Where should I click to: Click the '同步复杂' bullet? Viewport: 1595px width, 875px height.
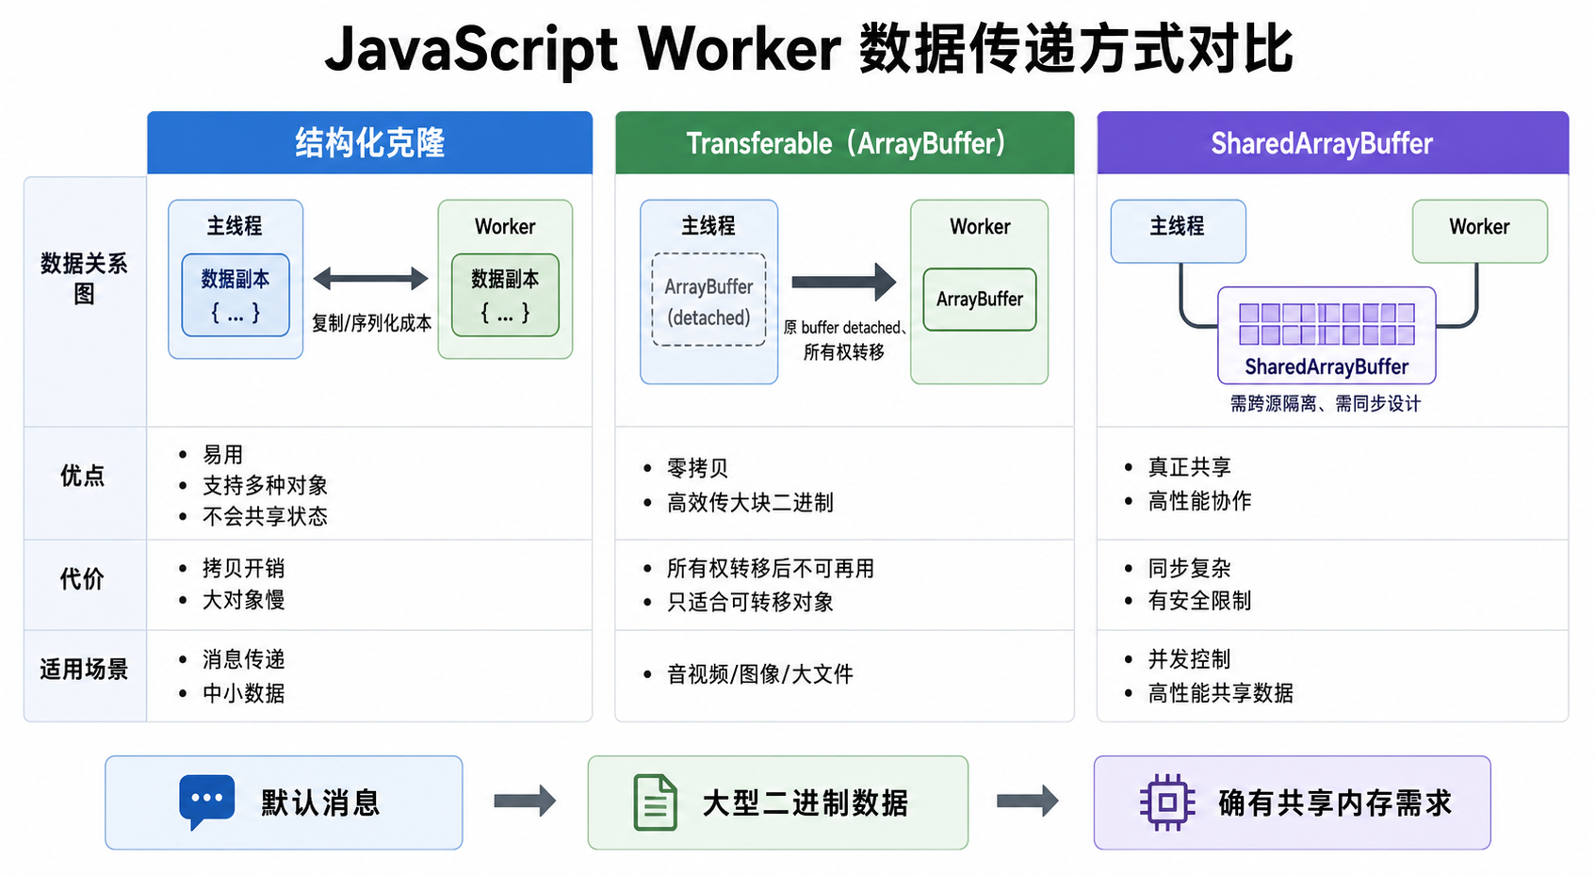1189,569
